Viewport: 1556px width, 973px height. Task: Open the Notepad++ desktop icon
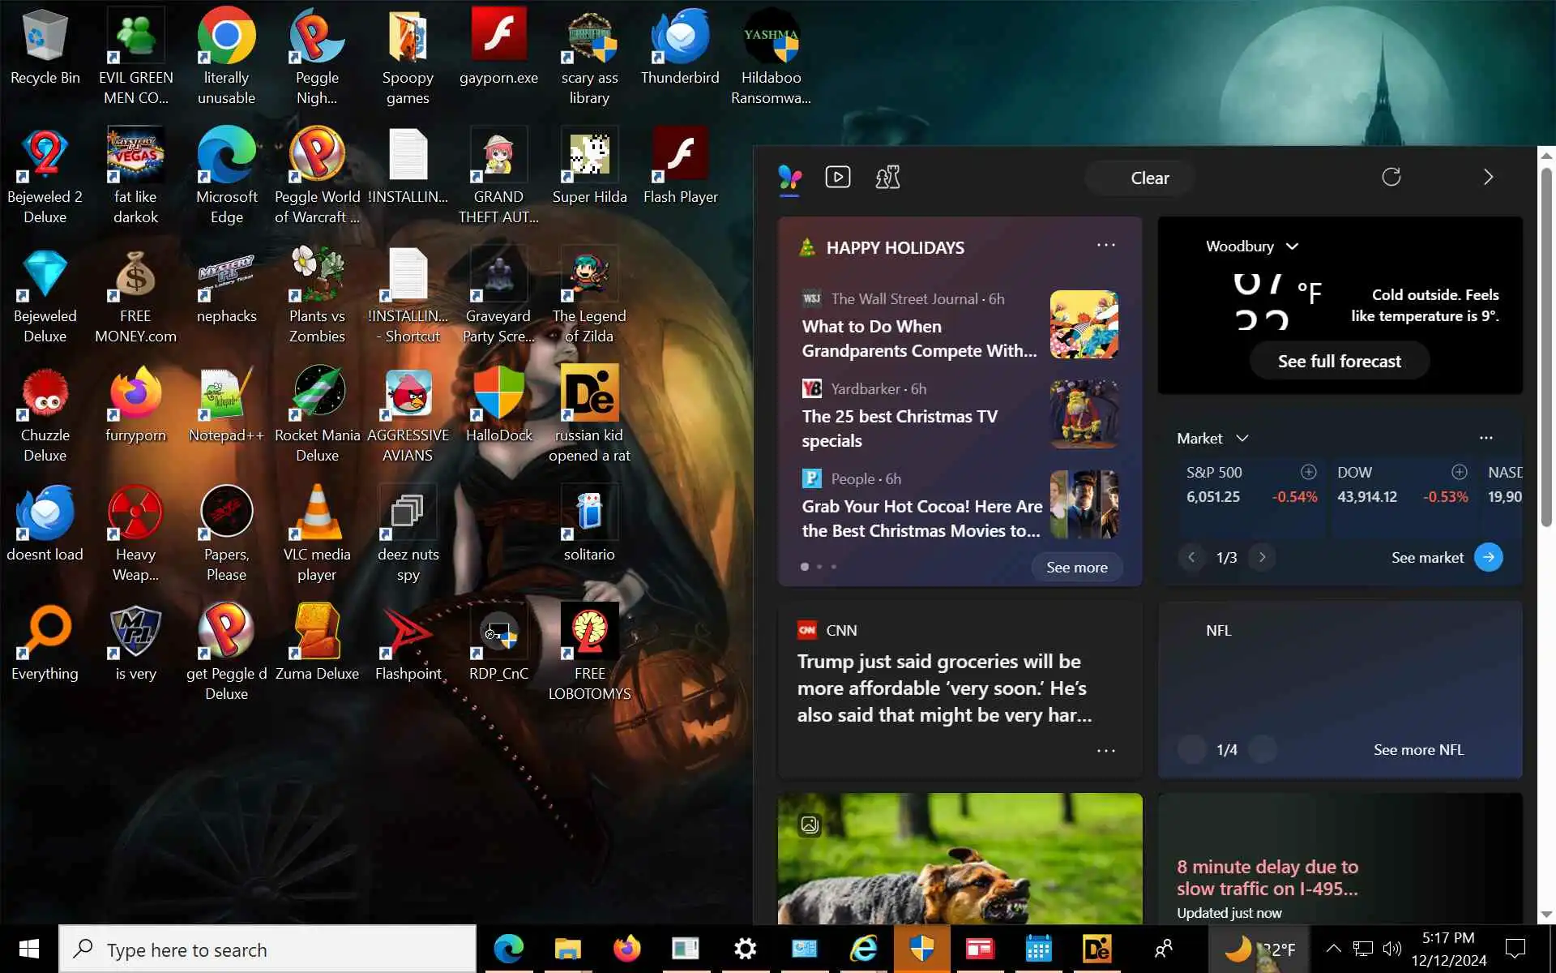click(x=226, y=394)
